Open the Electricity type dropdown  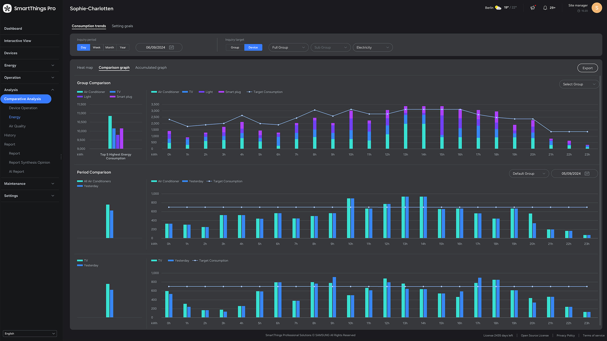click(372, 47)
